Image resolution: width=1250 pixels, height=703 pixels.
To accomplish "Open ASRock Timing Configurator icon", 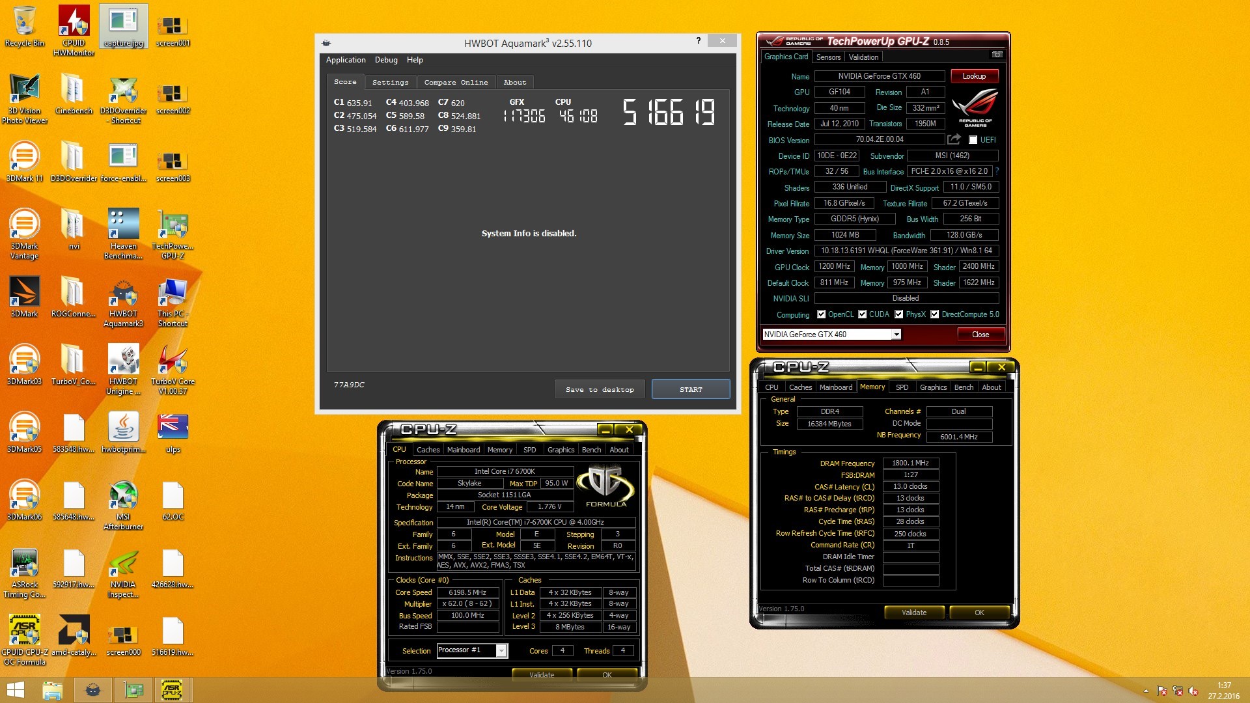I will pos(25,572).
